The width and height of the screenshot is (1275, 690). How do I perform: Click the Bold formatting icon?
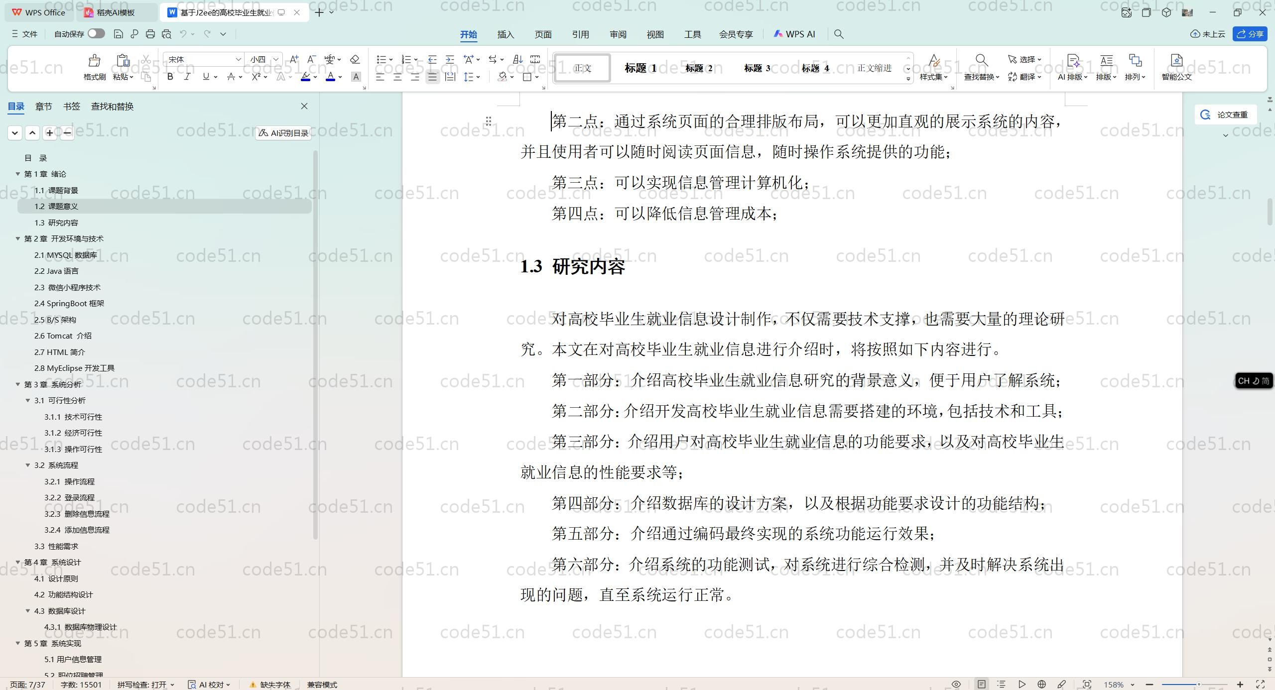pyautogui.click(x=170, y=77)
